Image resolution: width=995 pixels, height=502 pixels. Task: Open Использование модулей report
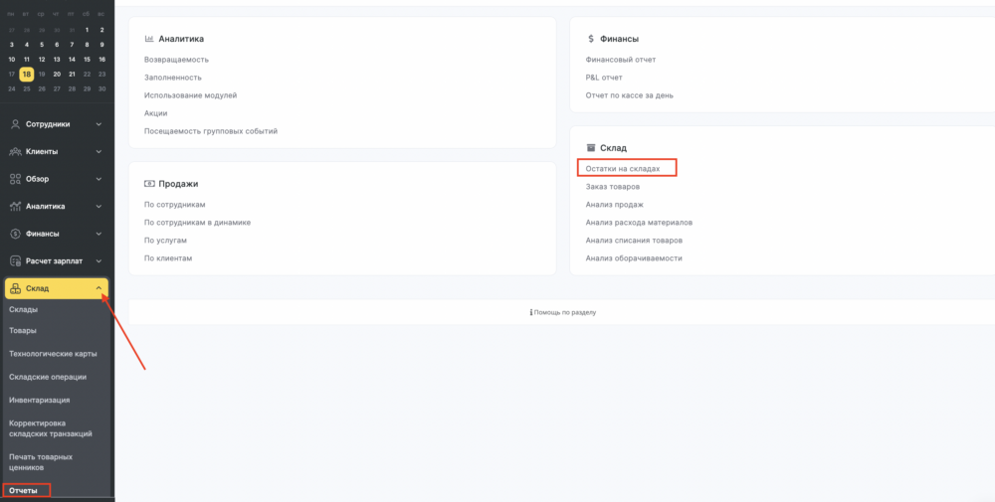point(190,95)
